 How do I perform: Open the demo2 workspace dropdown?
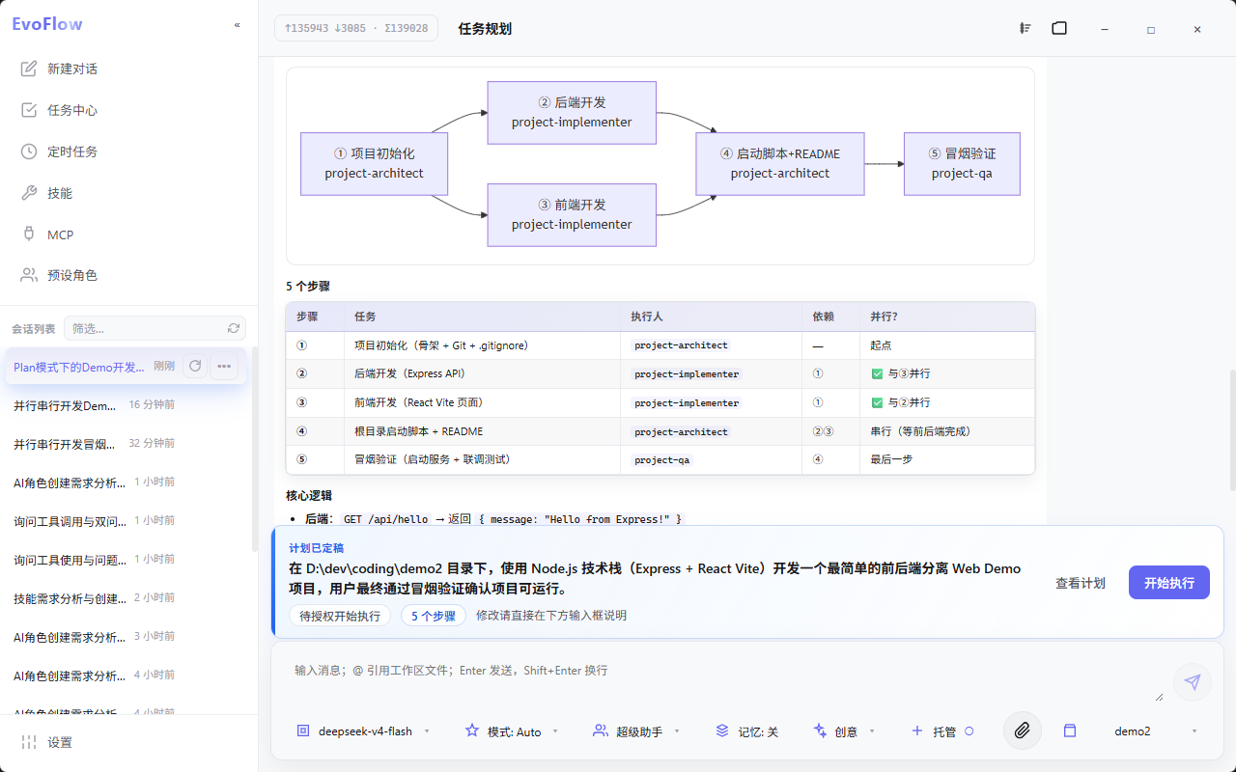point(1155,731)
